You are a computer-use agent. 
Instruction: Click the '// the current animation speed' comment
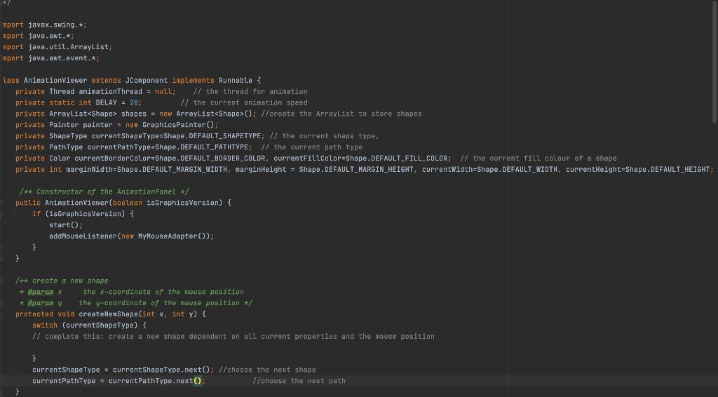pyautogui.click(x=243, y=102)
